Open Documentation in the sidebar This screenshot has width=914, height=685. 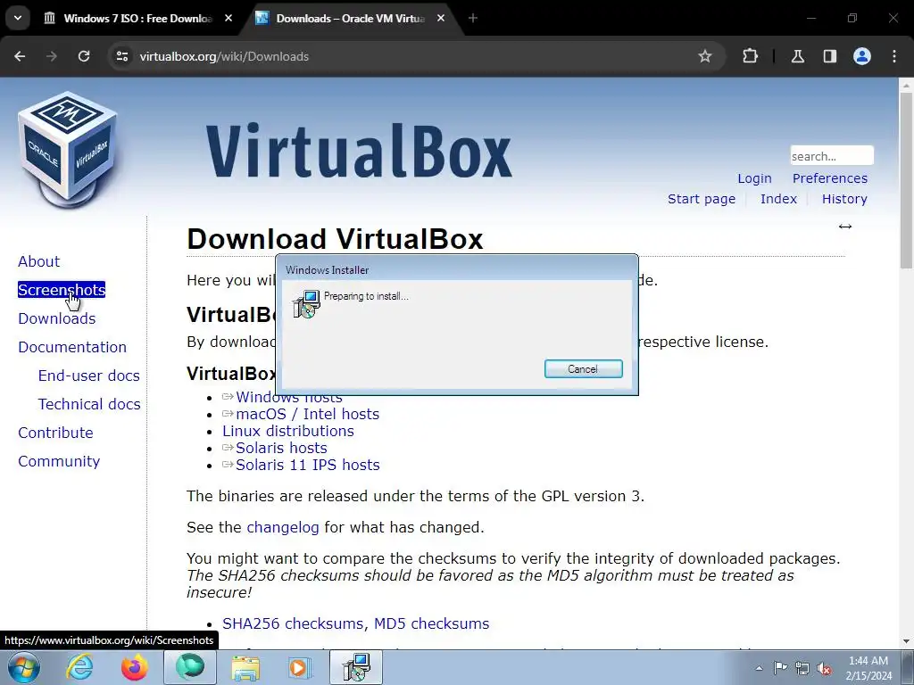[x=72, y=347]
